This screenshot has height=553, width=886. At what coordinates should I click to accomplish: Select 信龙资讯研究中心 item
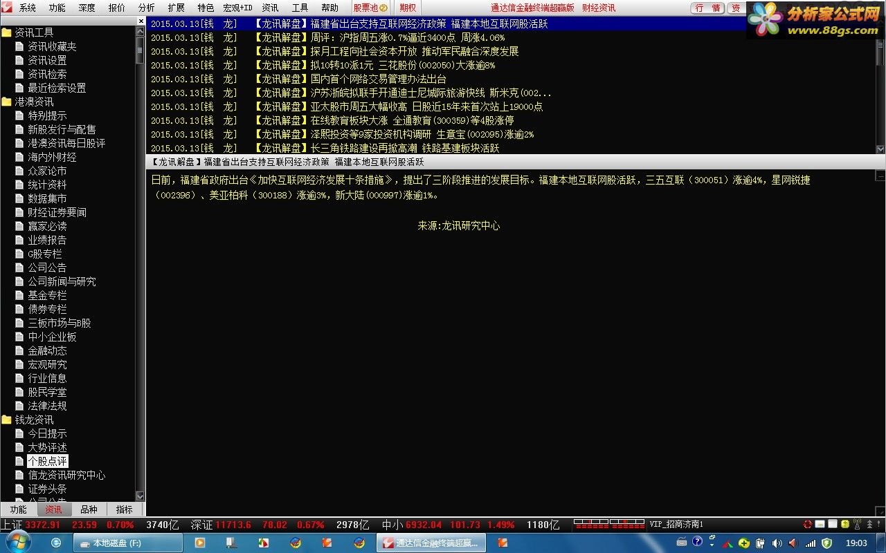click(x=66, y=475)
